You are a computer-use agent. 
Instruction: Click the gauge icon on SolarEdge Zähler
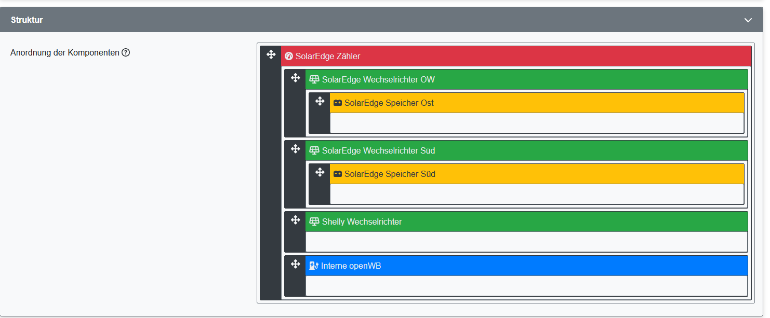tap(289, 56)
